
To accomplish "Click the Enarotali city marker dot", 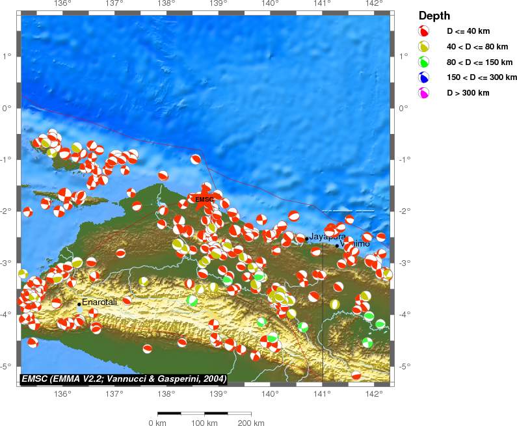I will [79, 304].
